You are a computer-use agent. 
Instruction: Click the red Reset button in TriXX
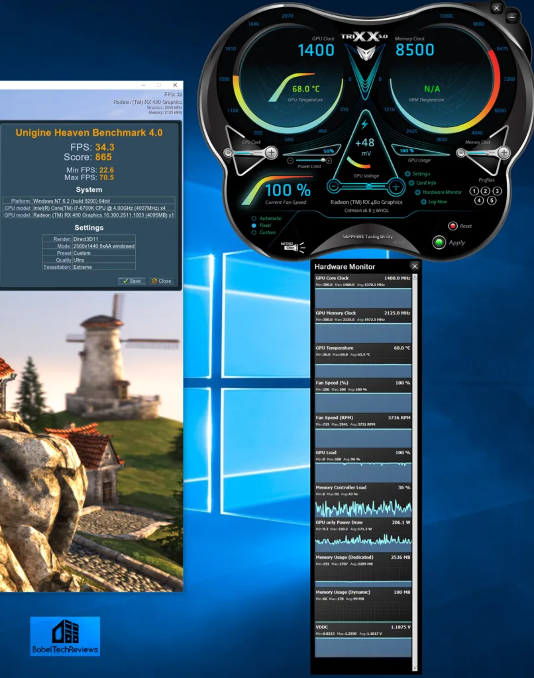click(453, 226)
